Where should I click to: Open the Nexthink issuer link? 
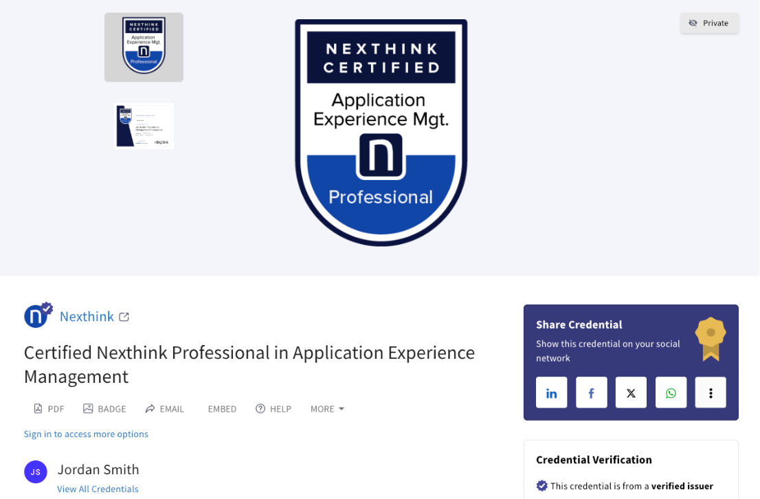point(87,316)
